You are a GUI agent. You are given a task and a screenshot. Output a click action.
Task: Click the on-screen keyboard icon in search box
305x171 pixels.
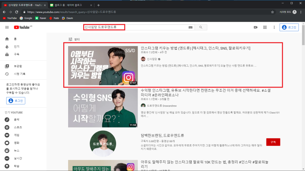point(190,28)
